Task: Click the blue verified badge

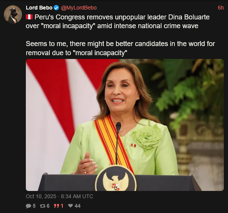Action: coord(56,8)
